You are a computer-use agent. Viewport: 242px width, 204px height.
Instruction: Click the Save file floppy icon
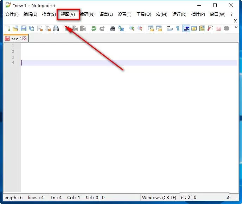tap(24, 29)
